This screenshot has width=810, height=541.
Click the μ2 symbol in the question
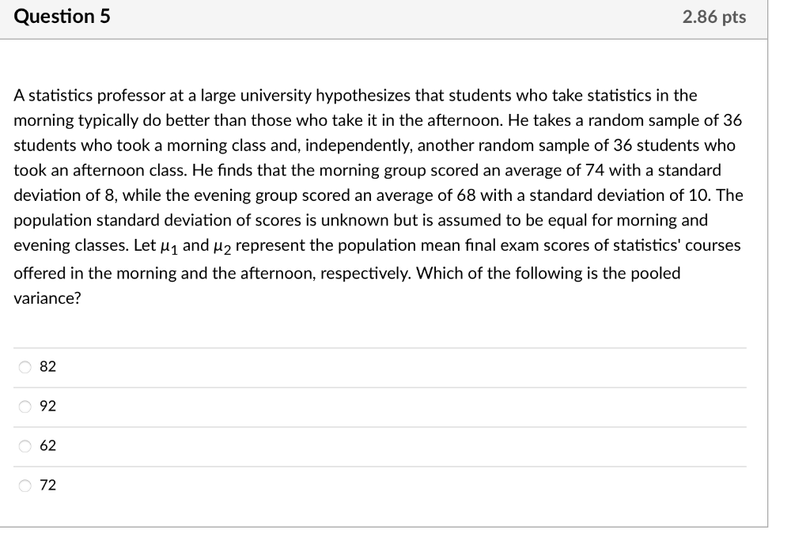[x=221, y=246]
